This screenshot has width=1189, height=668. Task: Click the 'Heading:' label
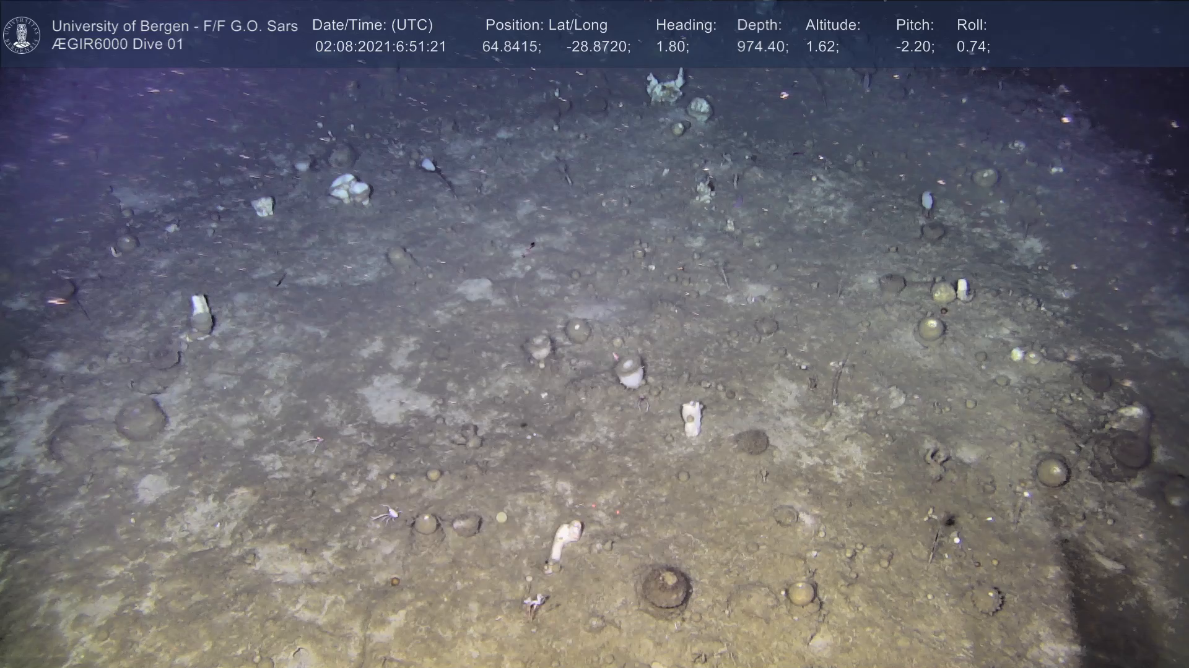(686, 25)
